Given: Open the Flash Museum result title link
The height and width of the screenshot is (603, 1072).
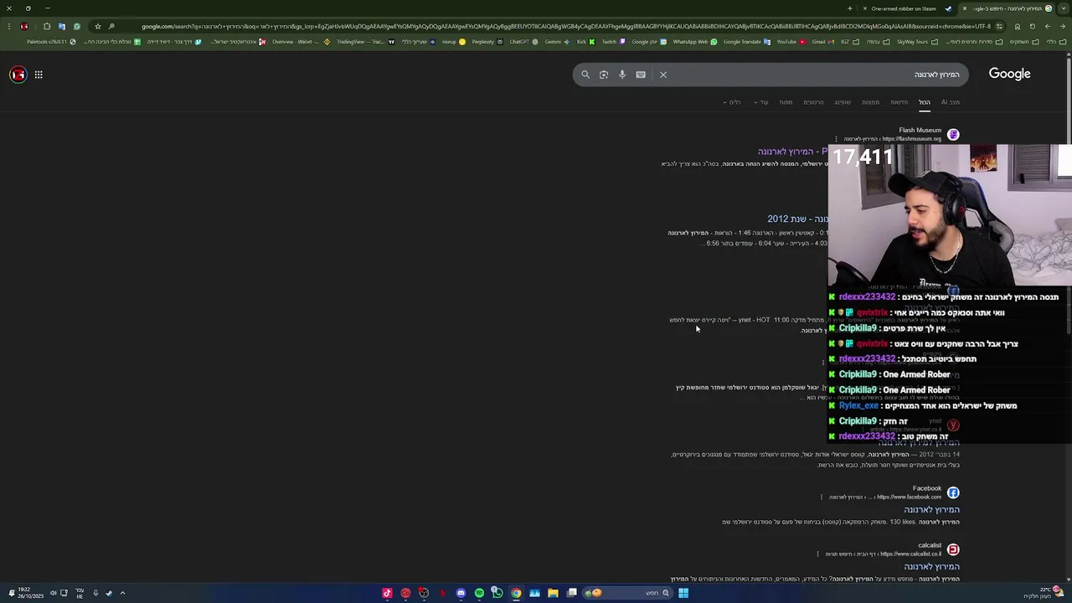Looking at the screenshot, I should (792, 152).
